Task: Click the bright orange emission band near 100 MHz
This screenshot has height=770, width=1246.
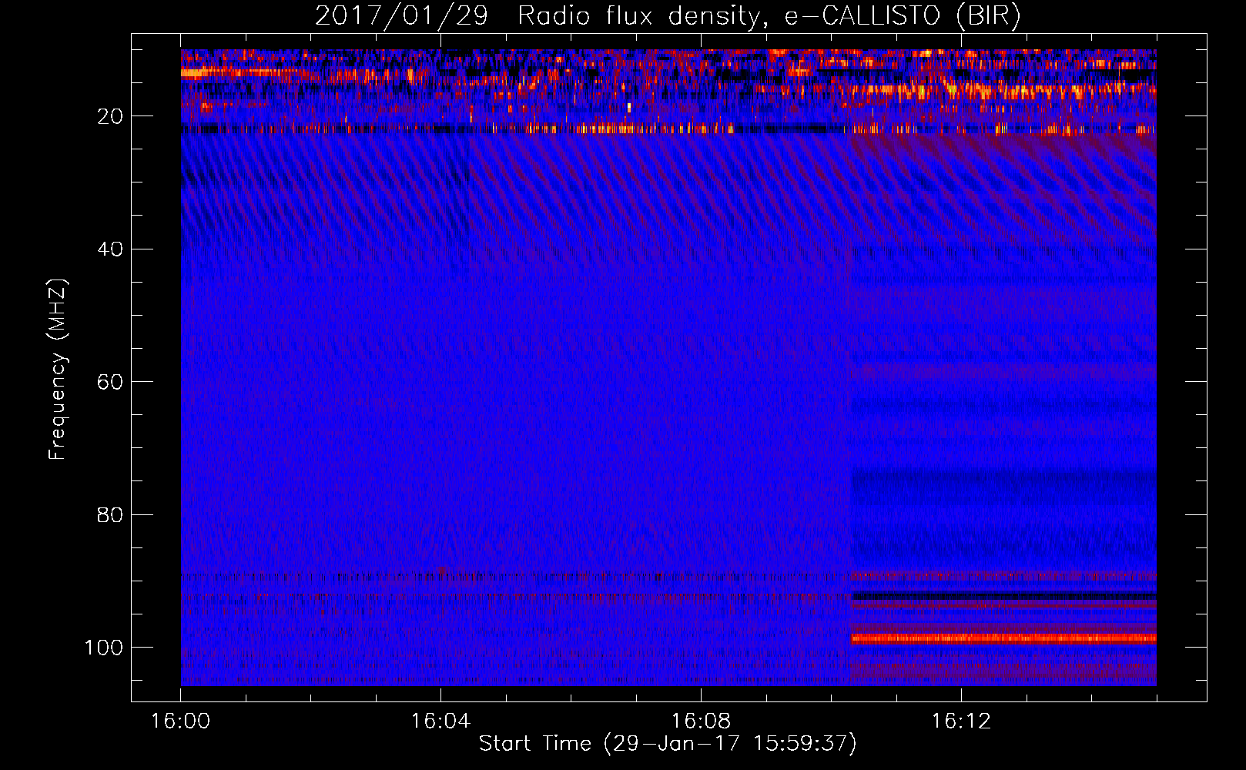Action: [1003, 638]
